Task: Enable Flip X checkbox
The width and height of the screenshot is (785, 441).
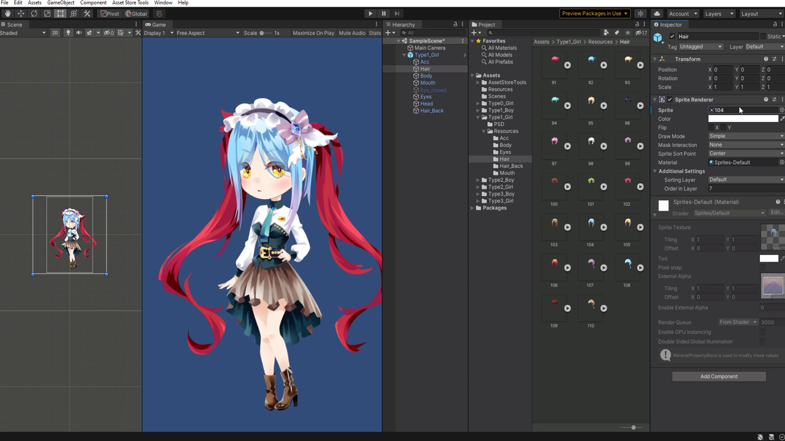Action: click(x=711, y=127)
